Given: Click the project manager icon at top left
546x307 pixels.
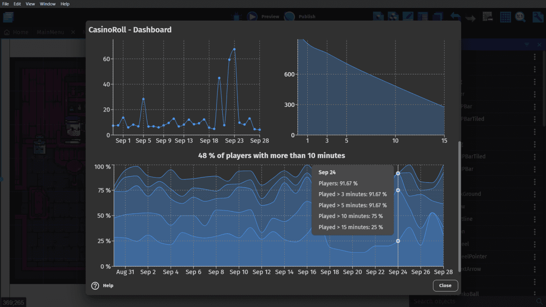Looking at the screenshot, I should [x=8, y=17].
